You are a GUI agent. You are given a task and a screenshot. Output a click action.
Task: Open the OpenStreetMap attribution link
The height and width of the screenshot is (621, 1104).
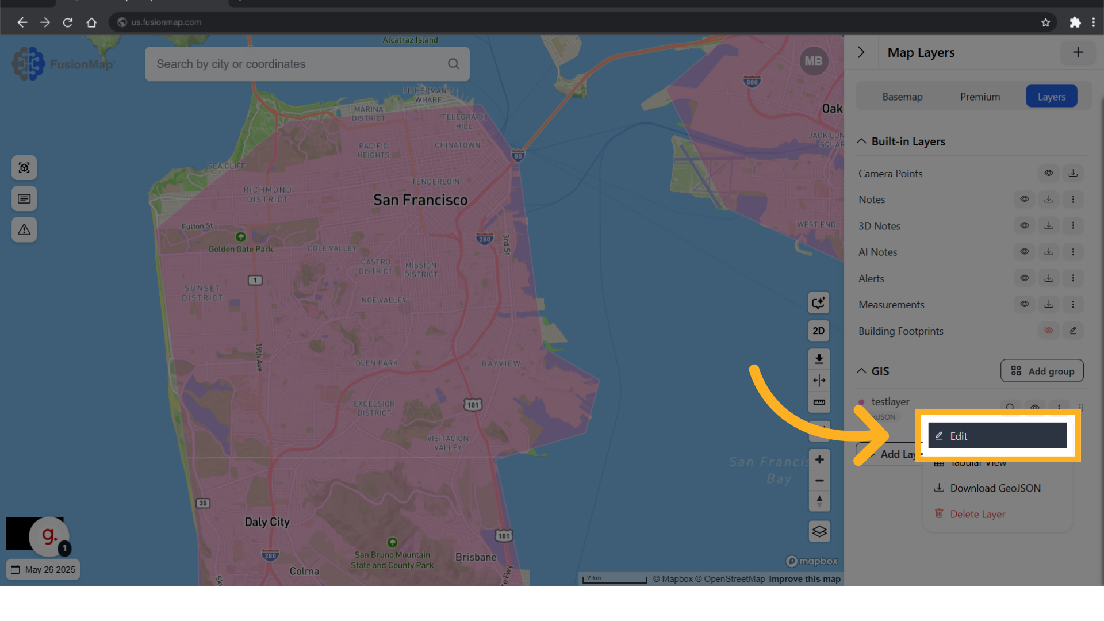730,579
